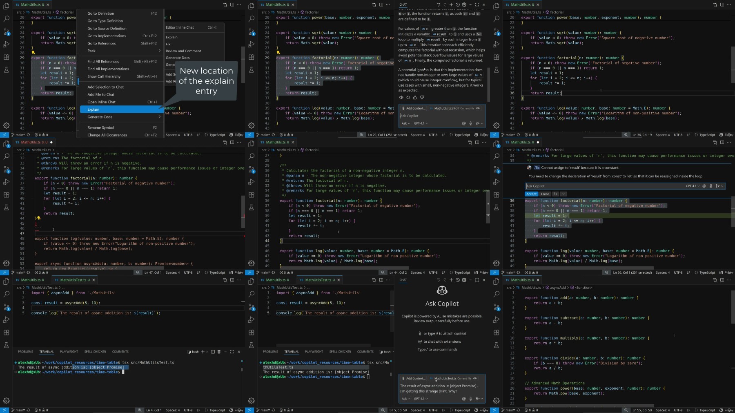735x413 pixels.
Task: Open chat history in the empty Ask Copilot panel
Action: pos(457,280)
